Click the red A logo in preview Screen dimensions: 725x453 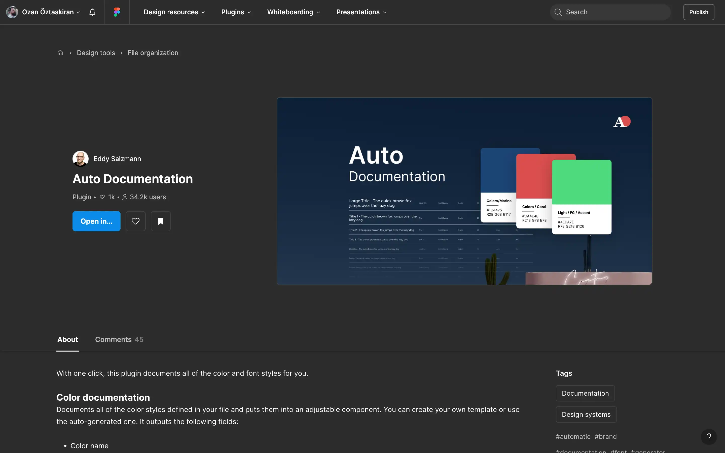pyautogui.click(x=622, y=122)
